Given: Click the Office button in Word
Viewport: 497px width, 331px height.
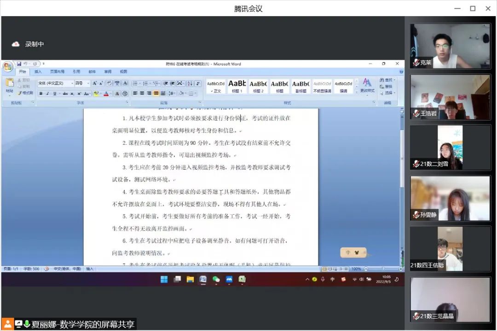Looking at the screenshot, I should click(8, 67).
